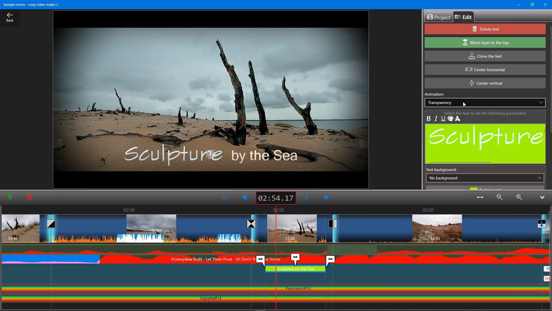Open the font selection icon

click(x=458, y=119)
